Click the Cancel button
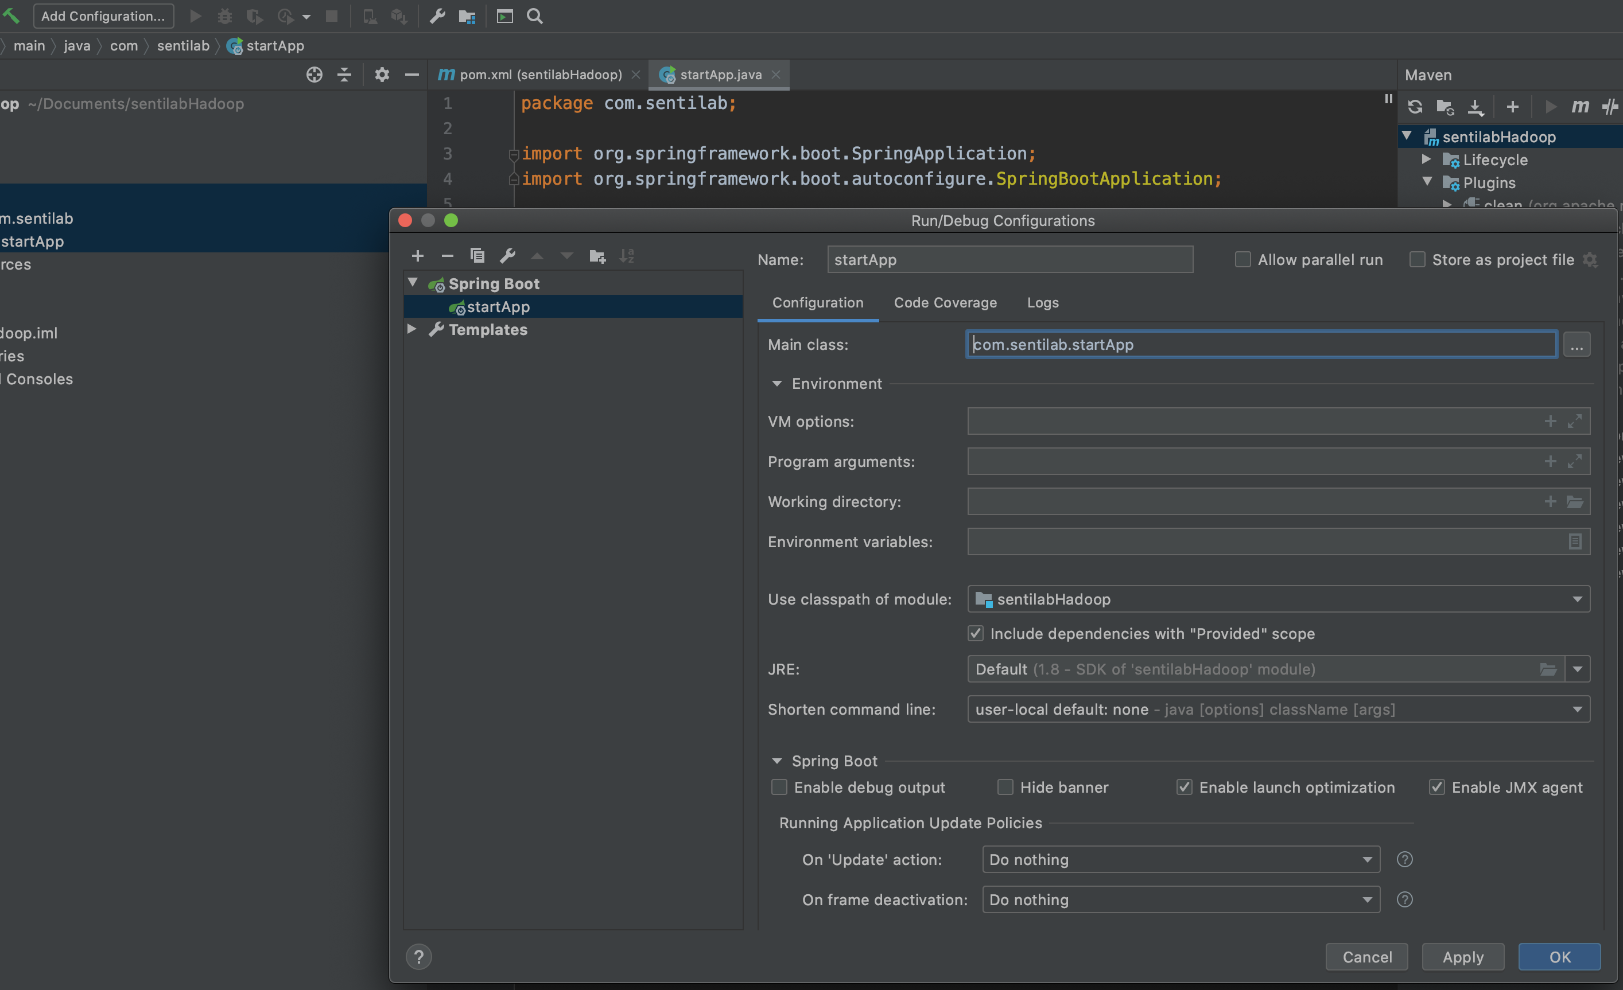 [1367, 957]
